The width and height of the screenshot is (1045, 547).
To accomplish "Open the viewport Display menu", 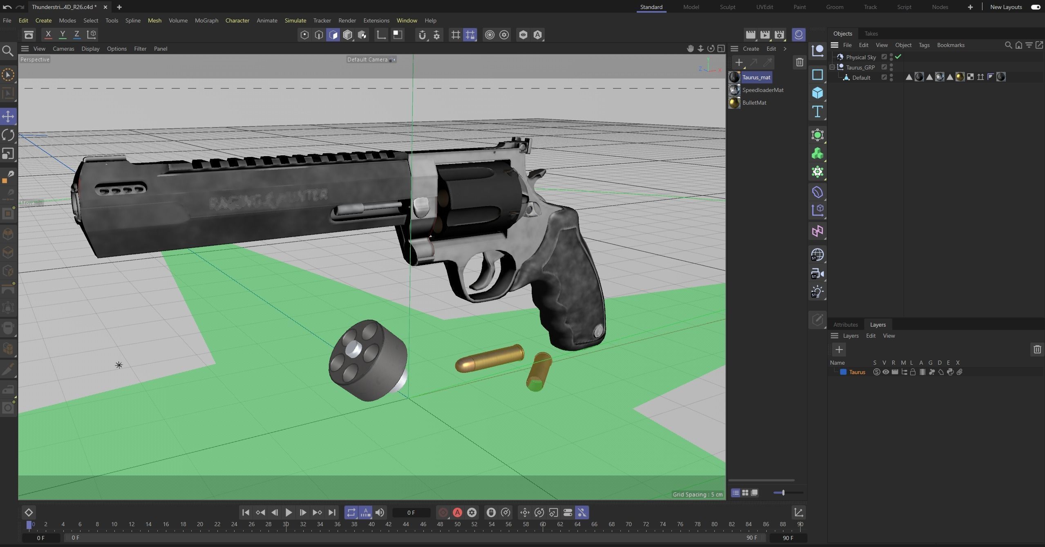I will pyautogui.click(x=90, y=49).
